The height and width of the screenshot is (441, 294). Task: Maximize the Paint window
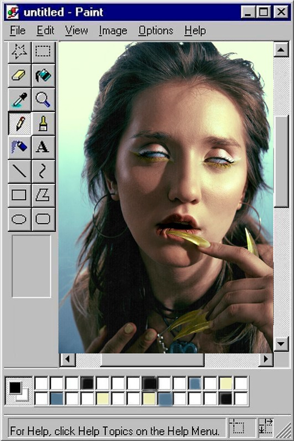[263, 12]
